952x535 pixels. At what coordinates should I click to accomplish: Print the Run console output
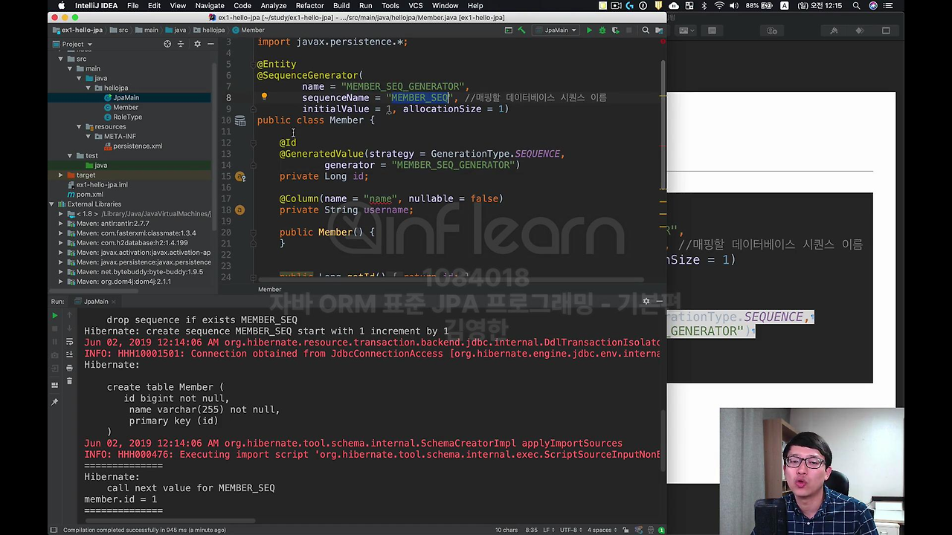(x=69, y=368)
